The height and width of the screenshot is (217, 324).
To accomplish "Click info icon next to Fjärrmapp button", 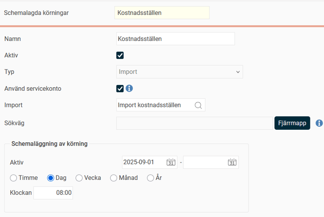I will click(319, 123).
